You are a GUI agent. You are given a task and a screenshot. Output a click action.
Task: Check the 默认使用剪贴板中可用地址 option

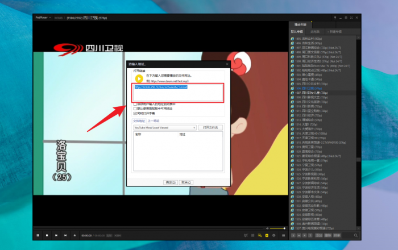point(135,109)
